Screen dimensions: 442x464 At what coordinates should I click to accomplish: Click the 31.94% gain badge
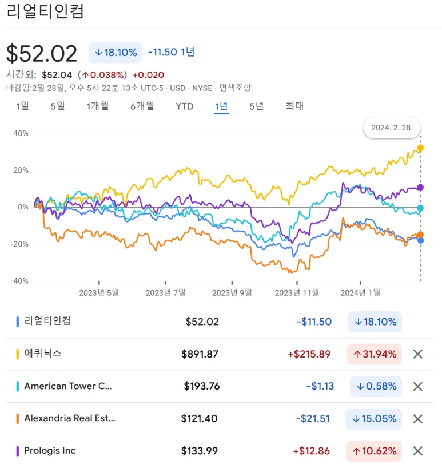point(375,354)
